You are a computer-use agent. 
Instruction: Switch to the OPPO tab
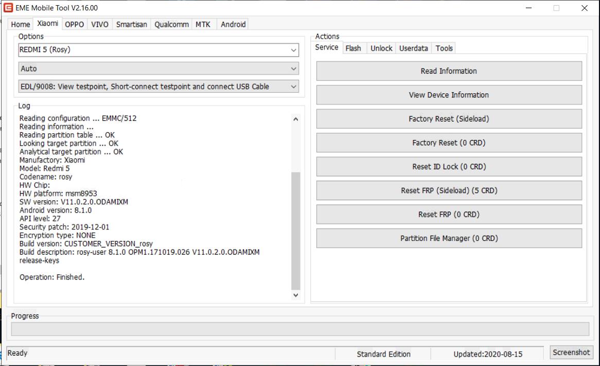pos(75,24)
